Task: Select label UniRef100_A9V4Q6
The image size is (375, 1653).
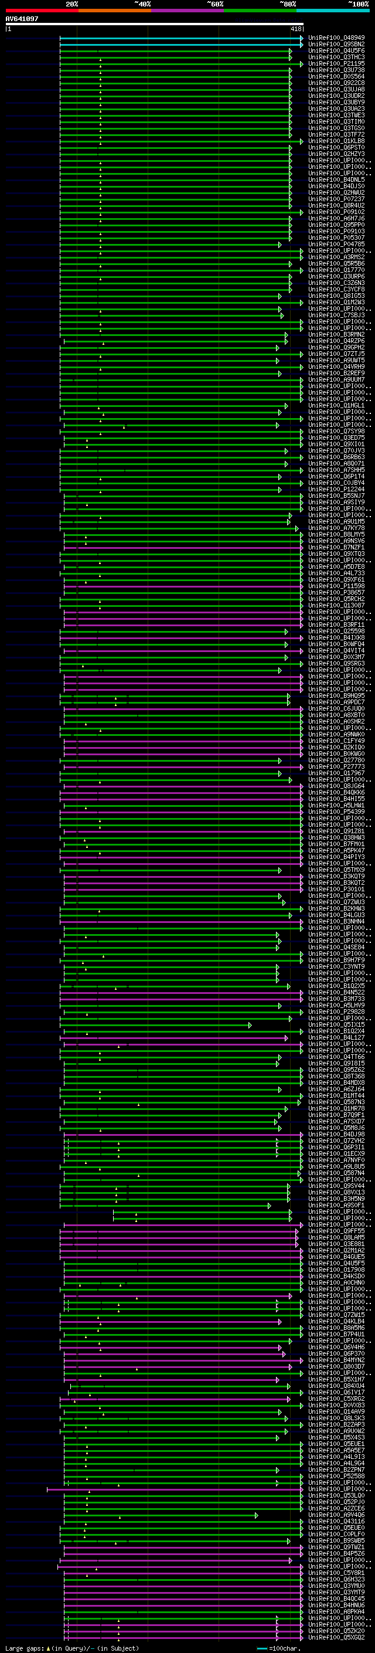Action: pyautogui.click(x=336, y=1515)
